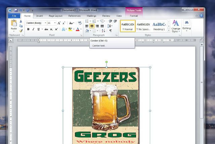Image resolution: width=215 pixels, height=144 pixels.
Task: Switch to the Mailings tab
Action: pyautogui.click(x=91, y=16)
